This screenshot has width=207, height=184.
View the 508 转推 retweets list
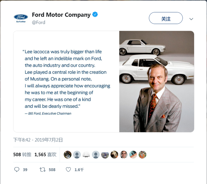coord(22,155)
